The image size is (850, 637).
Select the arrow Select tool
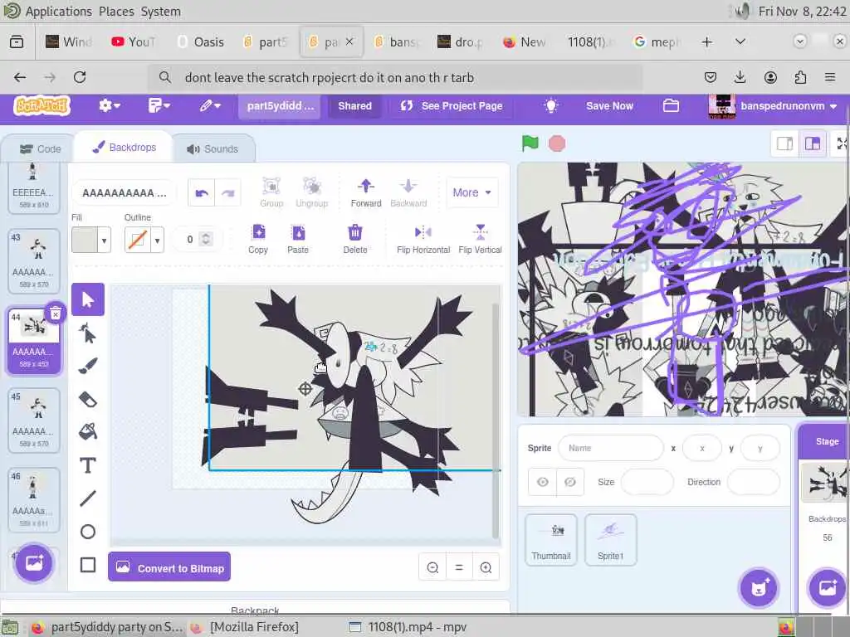pyautogui.click(x=88, y=299)
